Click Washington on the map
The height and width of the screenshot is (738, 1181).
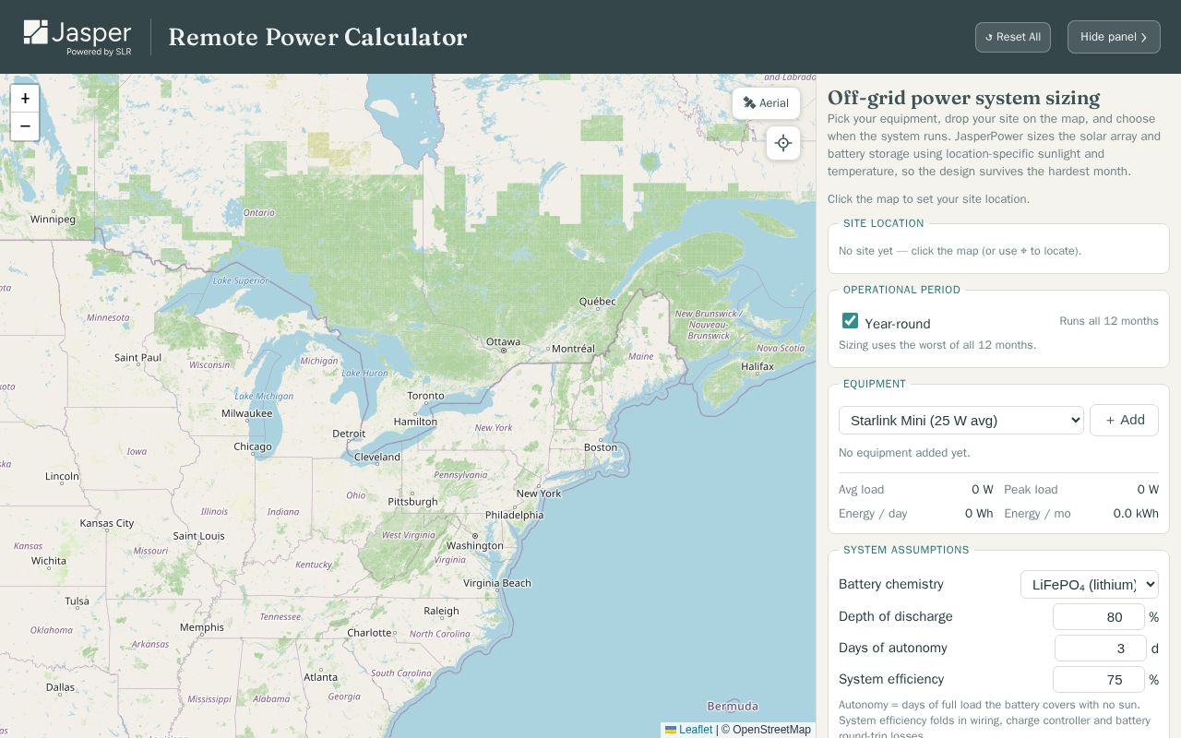[x=475, y=545]
